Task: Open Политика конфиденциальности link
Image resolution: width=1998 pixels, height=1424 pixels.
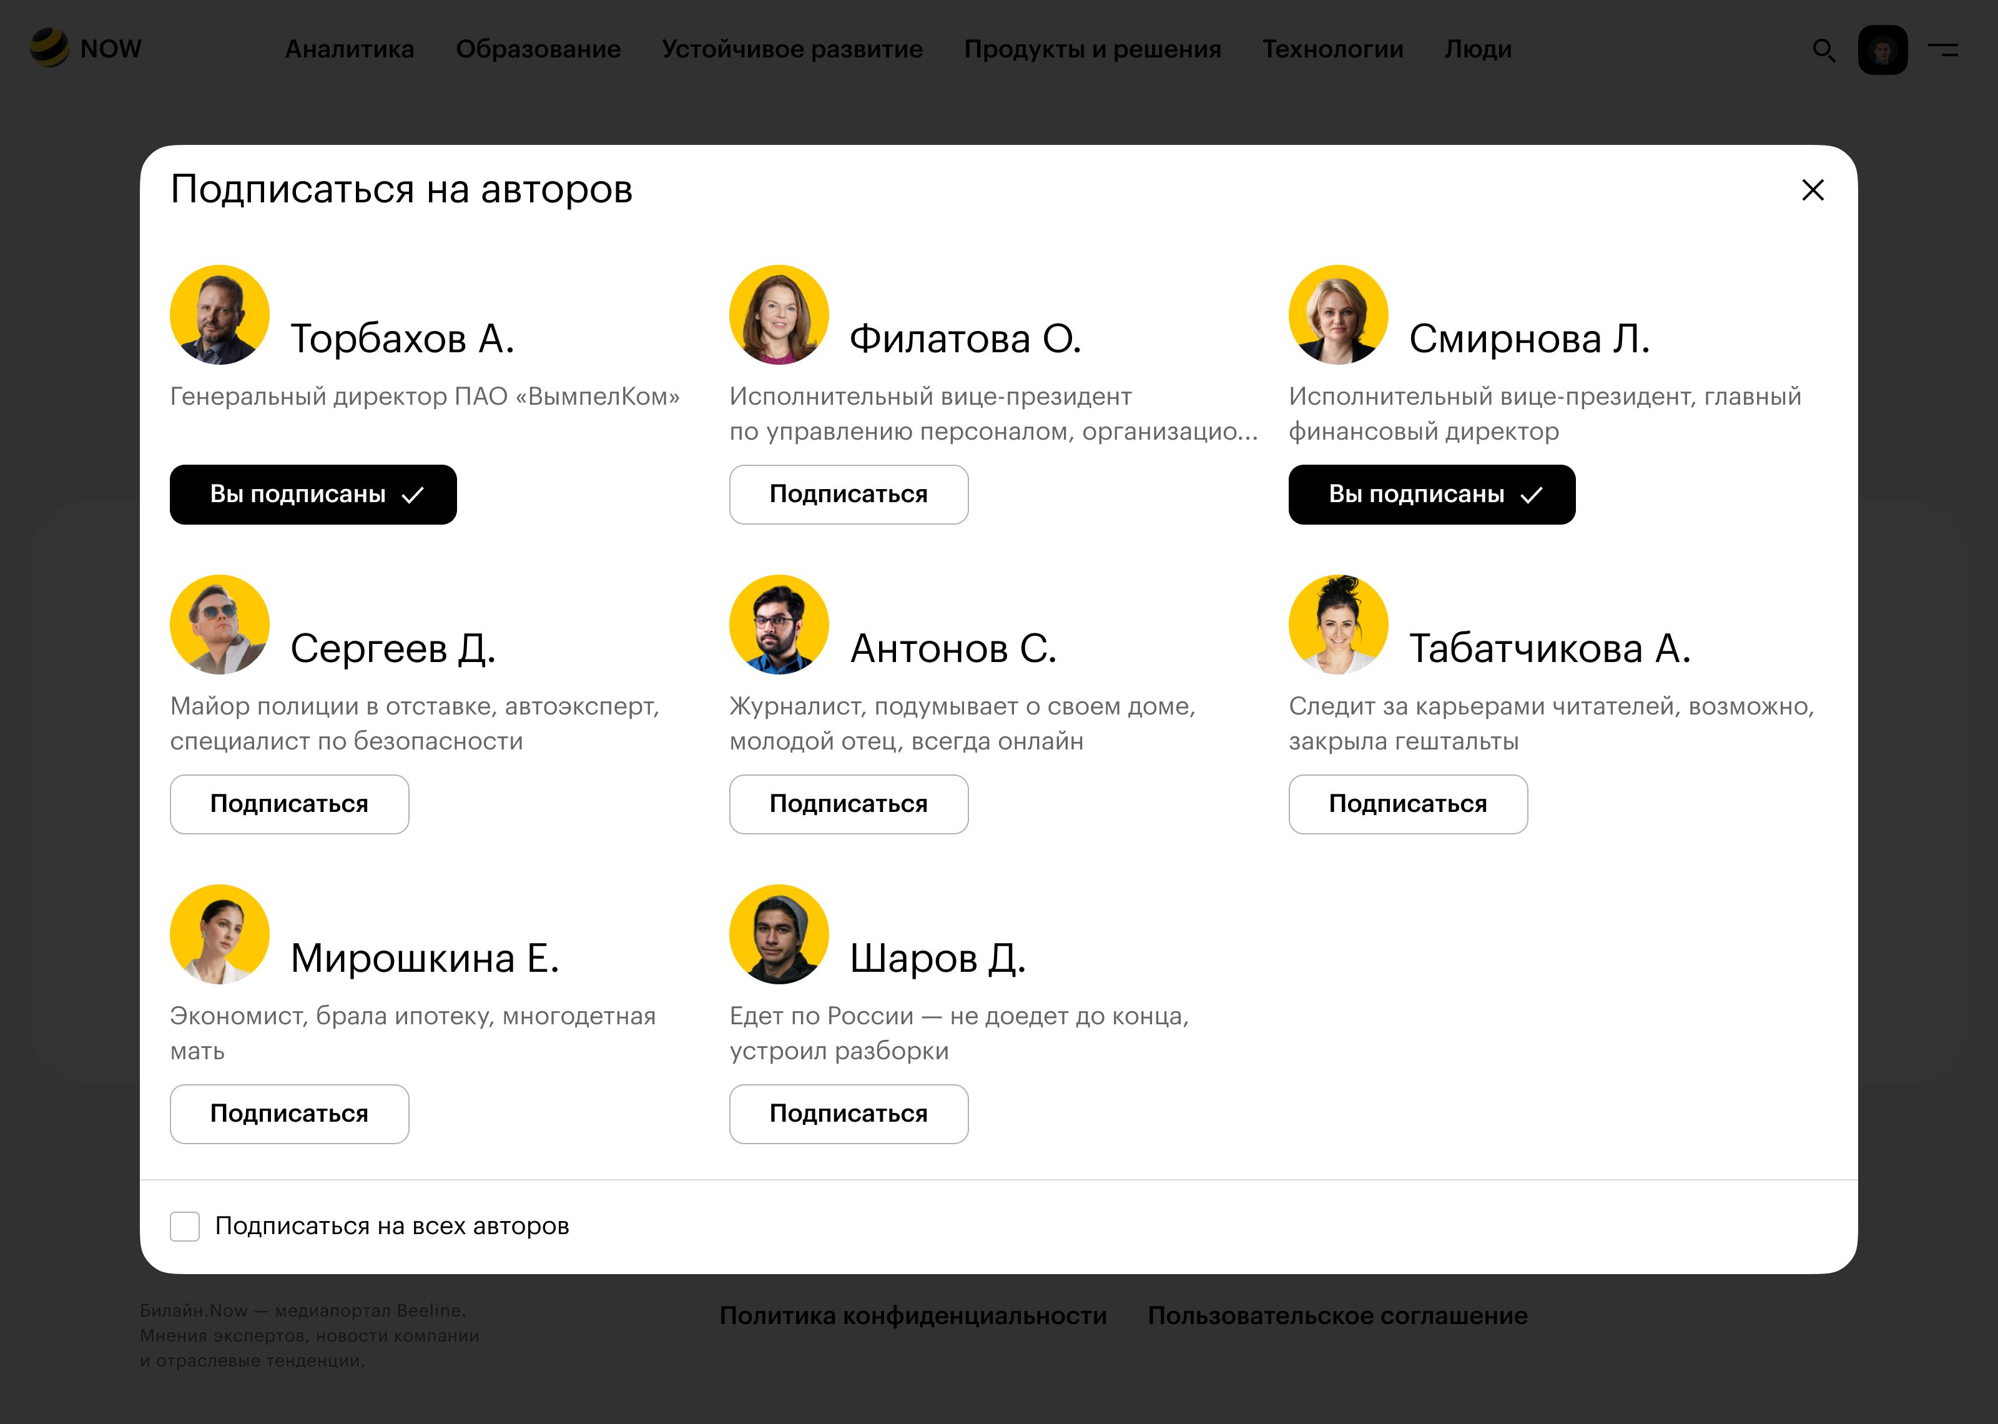Action: [x=912, y=1315]
